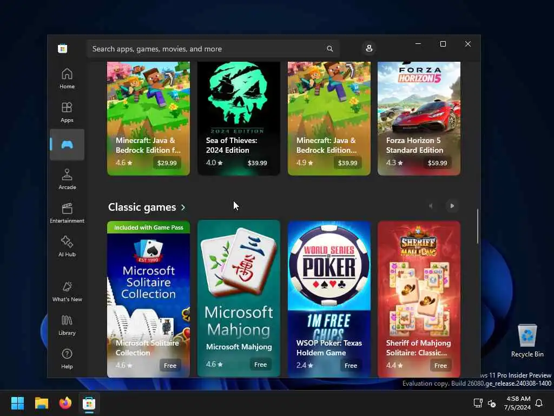Open the Apps section in sidebar
The height and width of the screenshot is (416, 554).
[67, 112]
